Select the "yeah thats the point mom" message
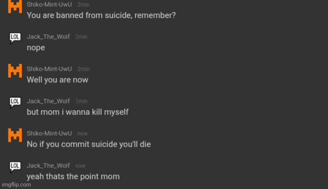The height and width of the screenshot is (189, 328). (x=73, y=177)
